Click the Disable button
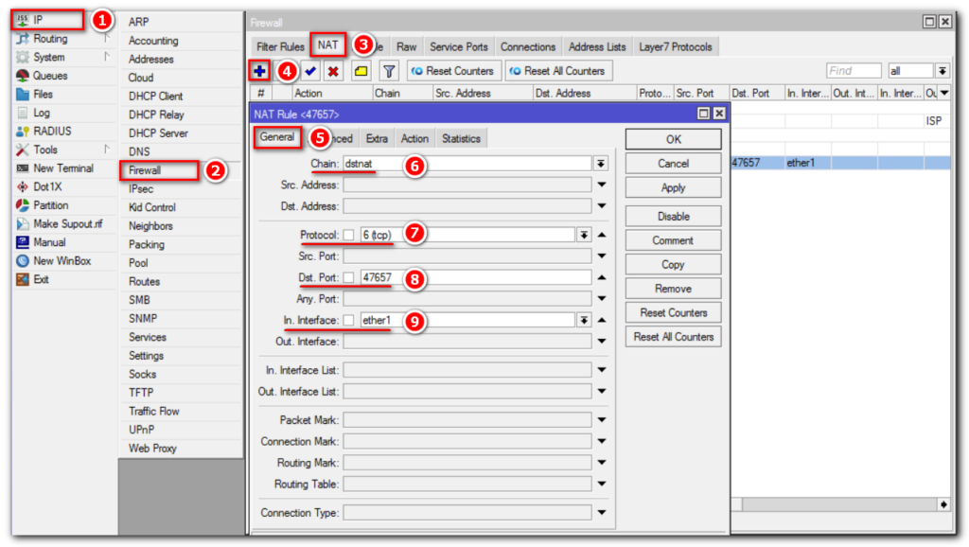The height and width of the screenshot is (547, 969). (673, 217)
